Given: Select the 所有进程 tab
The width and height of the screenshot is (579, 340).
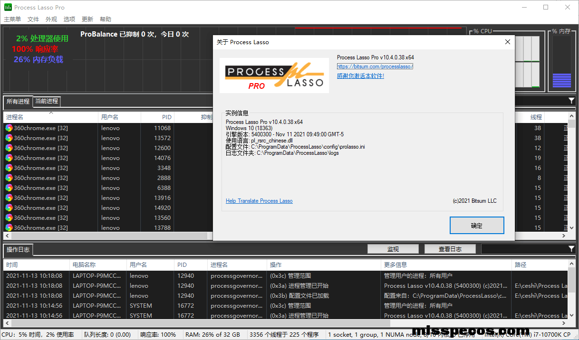Looking at the screenshot, I should [18, 101].
